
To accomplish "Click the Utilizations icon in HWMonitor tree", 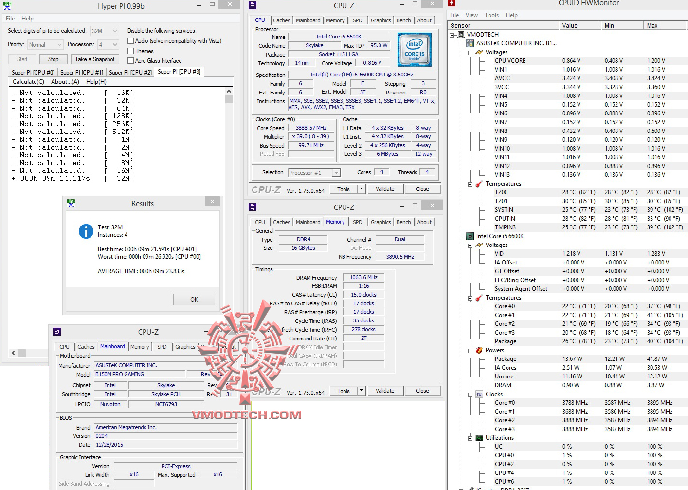I will click(479, 438).
